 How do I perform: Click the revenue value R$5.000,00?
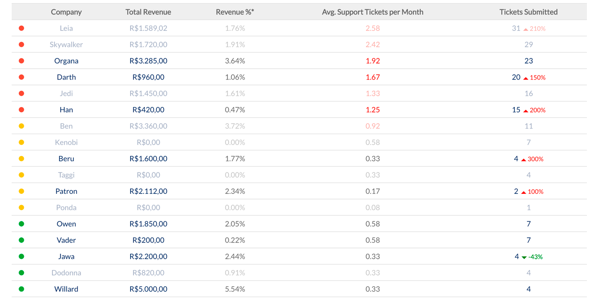point(148,289)
